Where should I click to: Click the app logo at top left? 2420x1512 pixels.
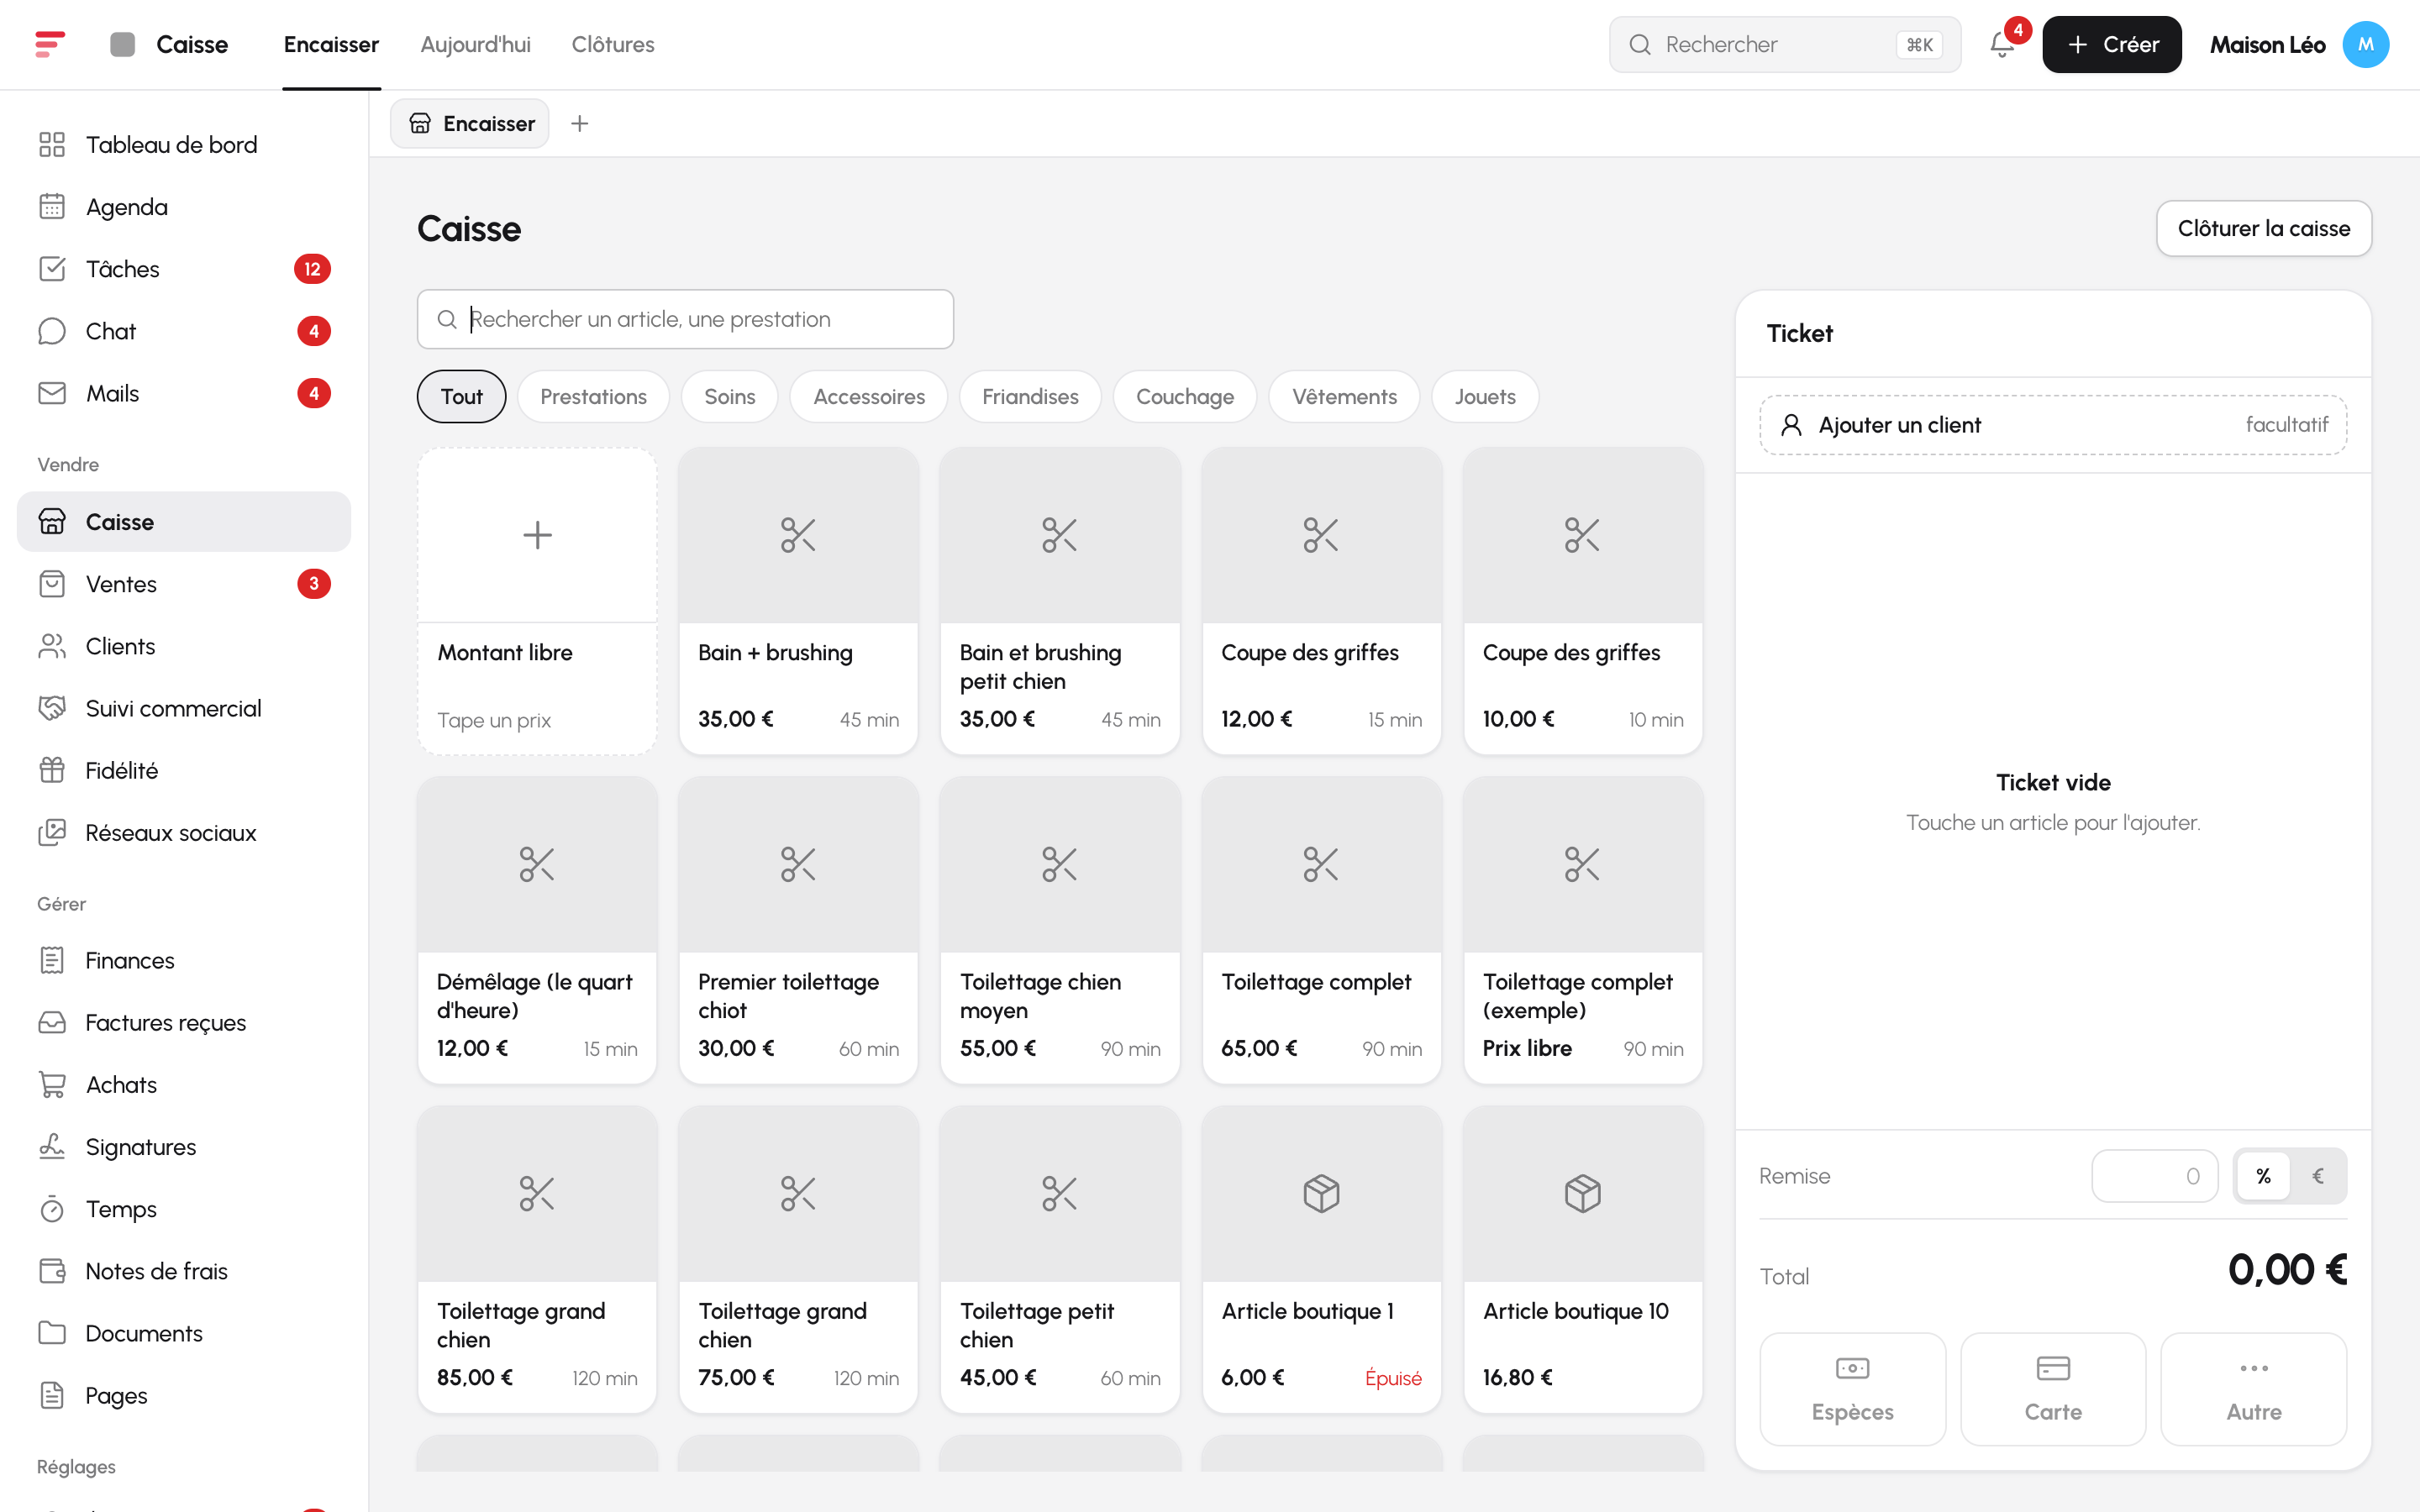50,44
